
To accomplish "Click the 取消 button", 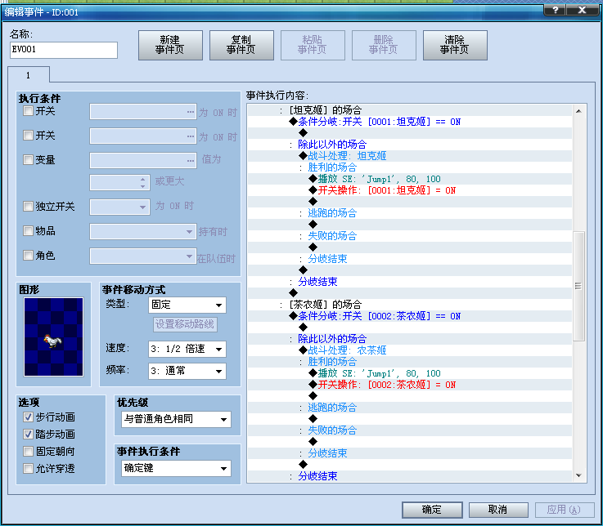I will (x=498, y=510).
